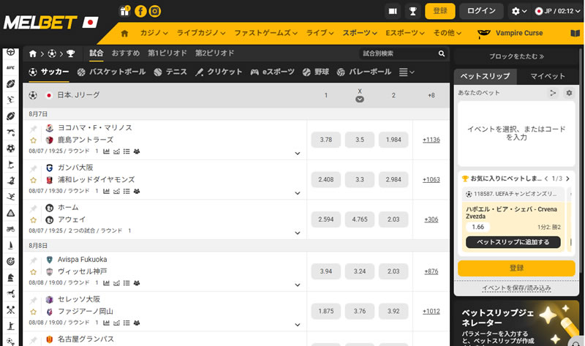Select バスケットボール sport tab
Screen dimensions: 585x346
(x=111, y=72)
